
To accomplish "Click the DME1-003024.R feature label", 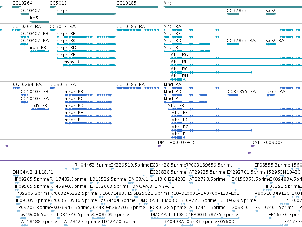I will [176, 142].
